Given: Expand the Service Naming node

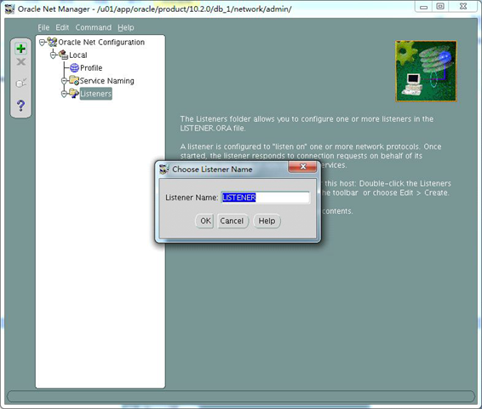Looking at the screenshot, I should pyautogui.click(x=64, y=81).
